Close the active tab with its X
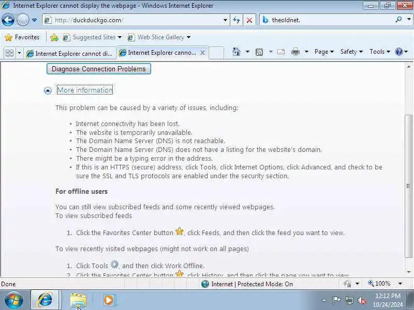Viewport: 414px width, 310px height. 202,53
